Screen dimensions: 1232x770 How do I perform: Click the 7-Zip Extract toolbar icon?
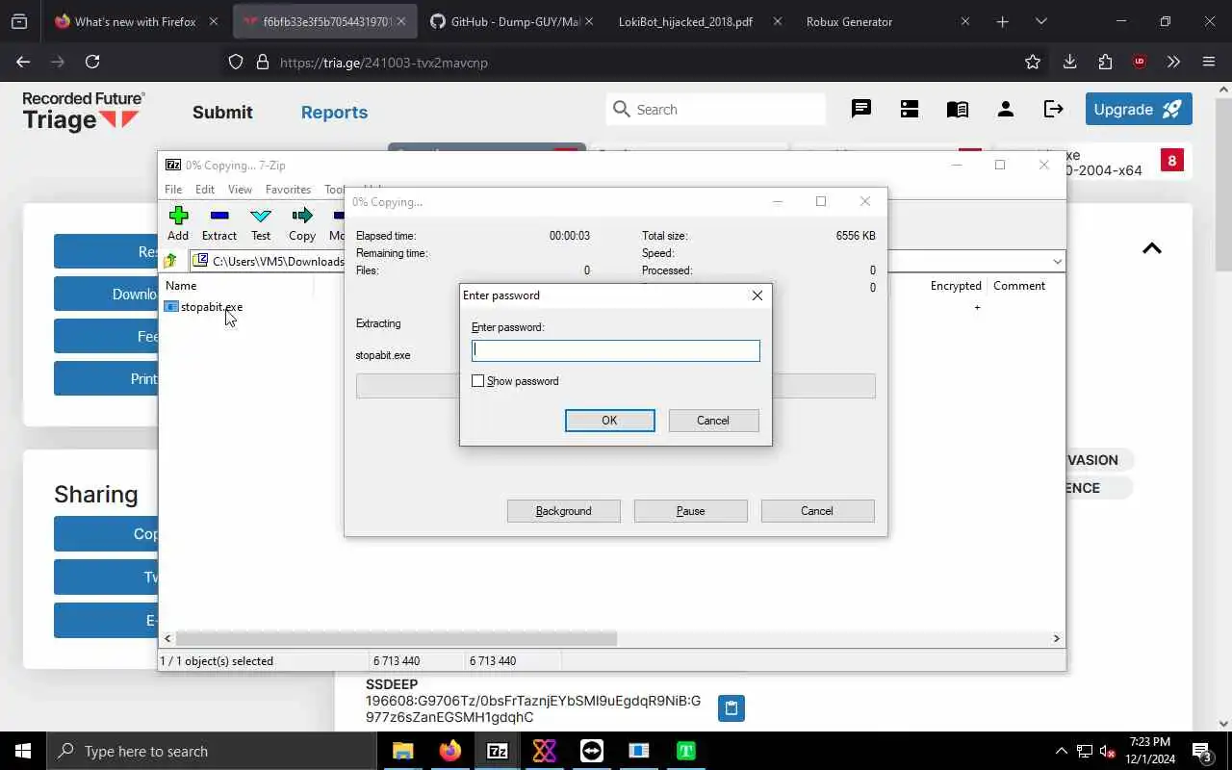pyautogui.click(x=219, y=223)
